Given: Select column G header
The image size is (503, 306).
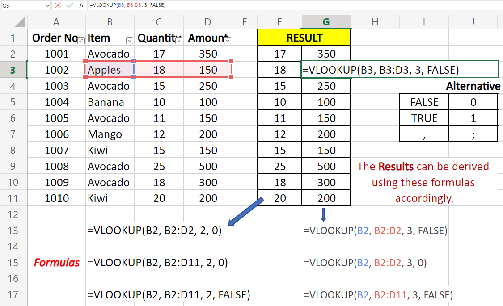Looking at the screenshot, I should pyautogui.click(x=326, y=22).
